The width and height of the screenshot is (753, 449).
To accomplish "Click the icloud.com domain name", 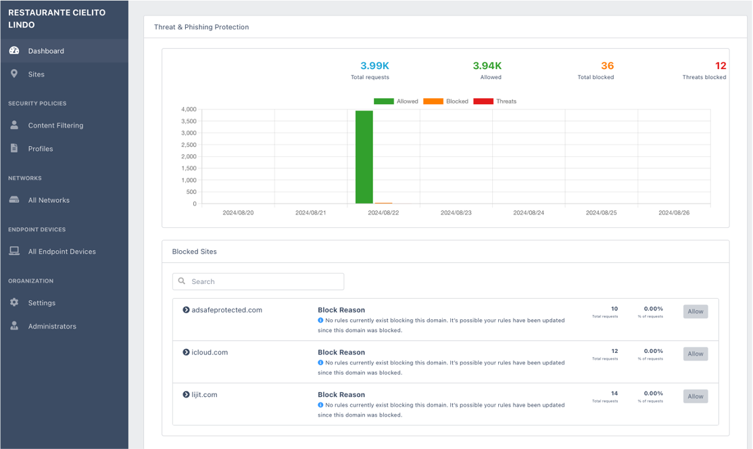I will 210,352.
